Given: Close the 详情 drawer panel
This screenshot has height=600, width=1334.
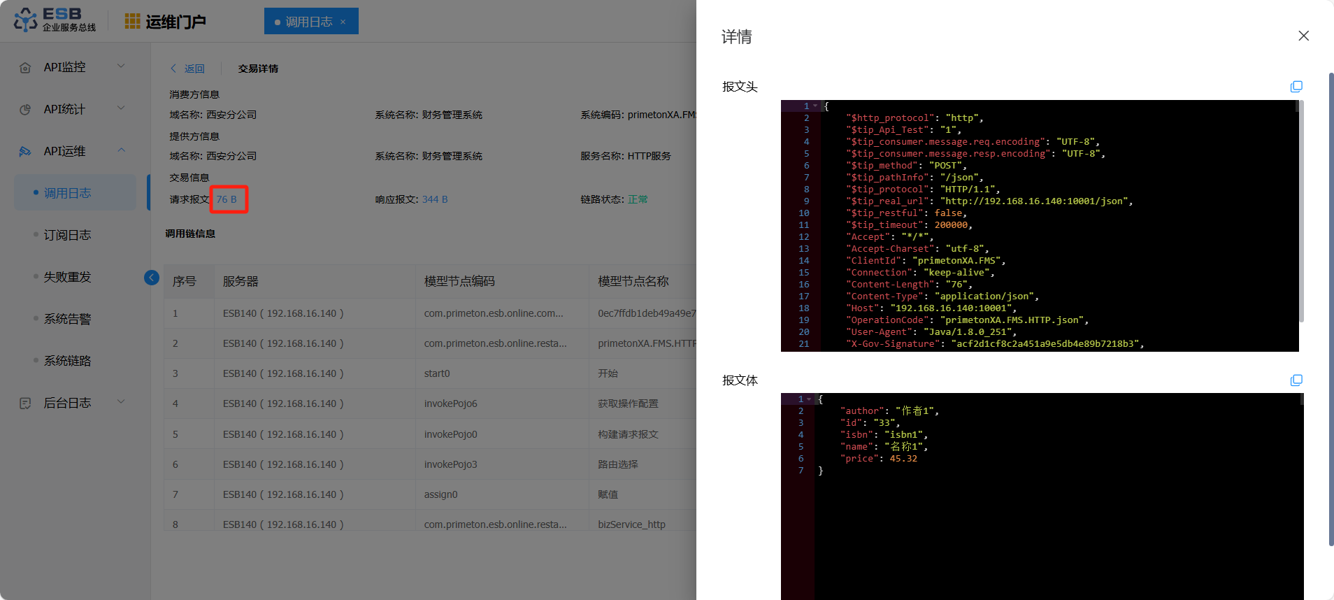Looking at the screenshot, I should [x=1303, y=36].
